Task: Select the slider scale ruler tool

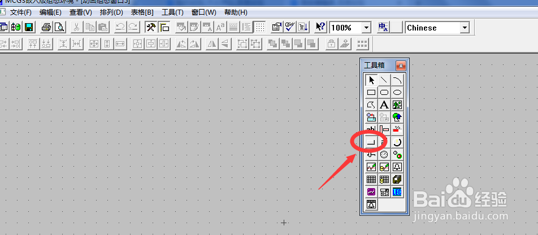Action: (x=384, y=130)
